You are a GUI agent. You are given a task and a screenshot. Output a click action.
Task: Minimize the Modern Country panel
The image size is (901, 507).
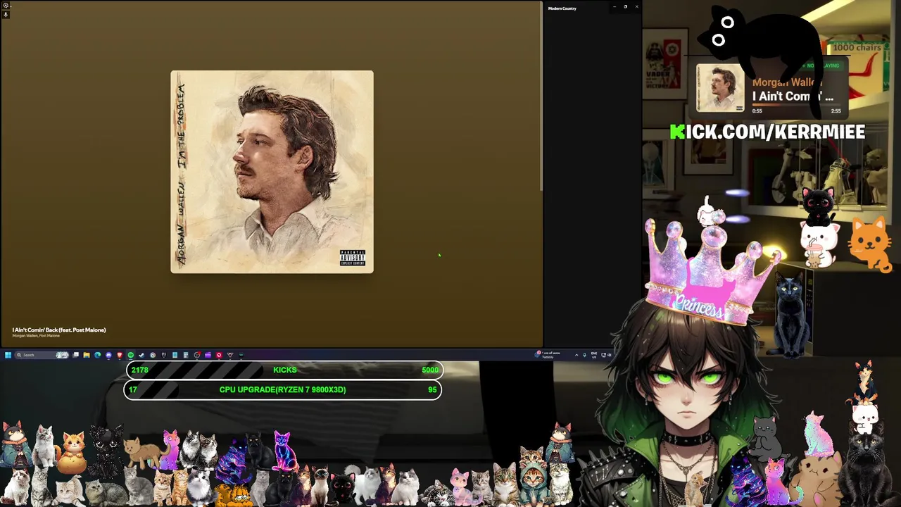pyautogui.click(x=614, y=6)
